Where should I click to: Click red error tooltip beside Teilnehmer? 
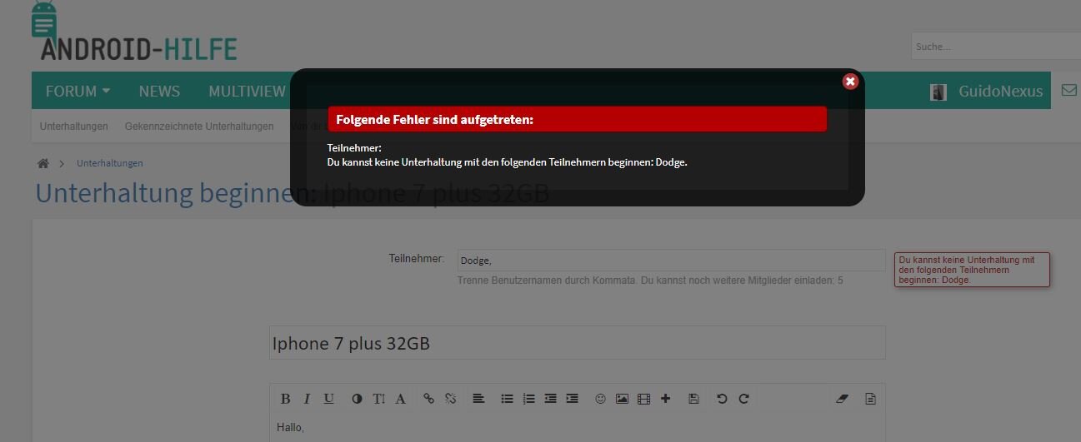click(x=972, y=270)
